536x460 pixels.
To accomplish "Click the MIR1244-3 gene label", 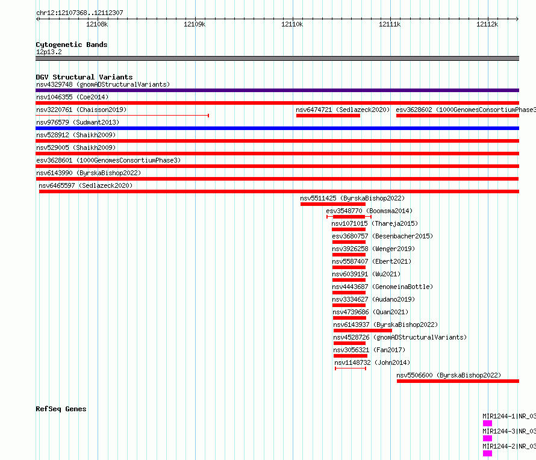I will [x=509, y=431].
